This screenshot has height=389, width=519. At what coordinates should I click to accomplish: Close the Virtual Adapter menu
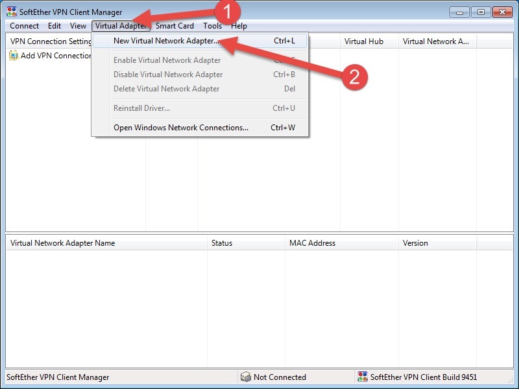[121, 26]
